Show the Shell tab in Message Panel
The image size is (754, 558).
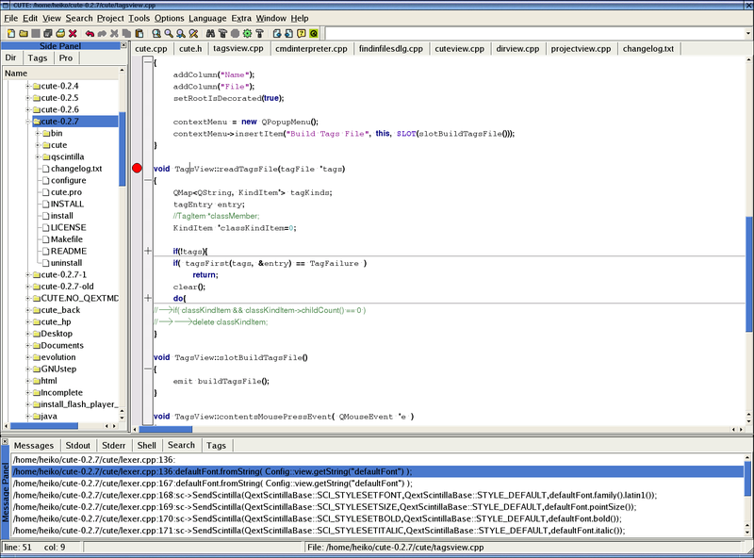pyautogui.click(x=147, y=446)
